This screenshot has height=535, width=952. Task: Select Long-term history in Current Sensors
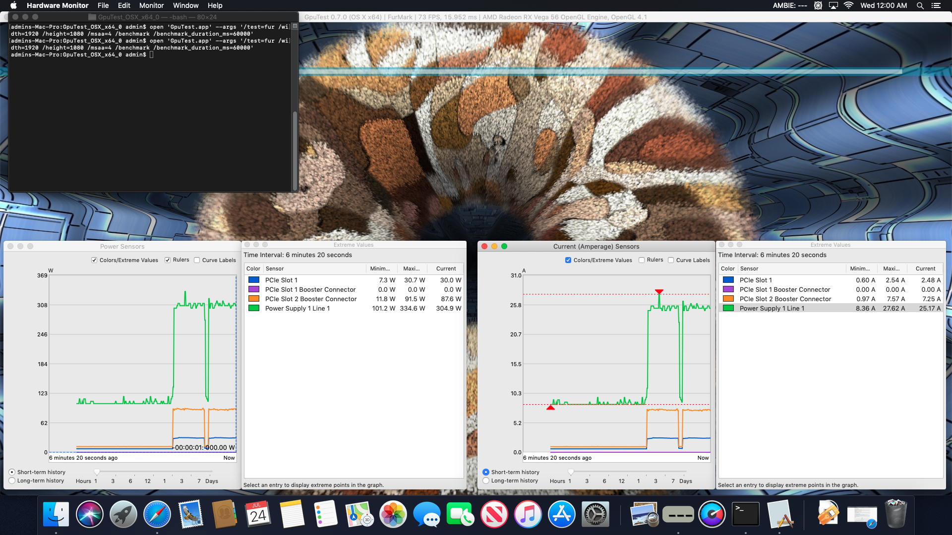click(x=486, y=481)
